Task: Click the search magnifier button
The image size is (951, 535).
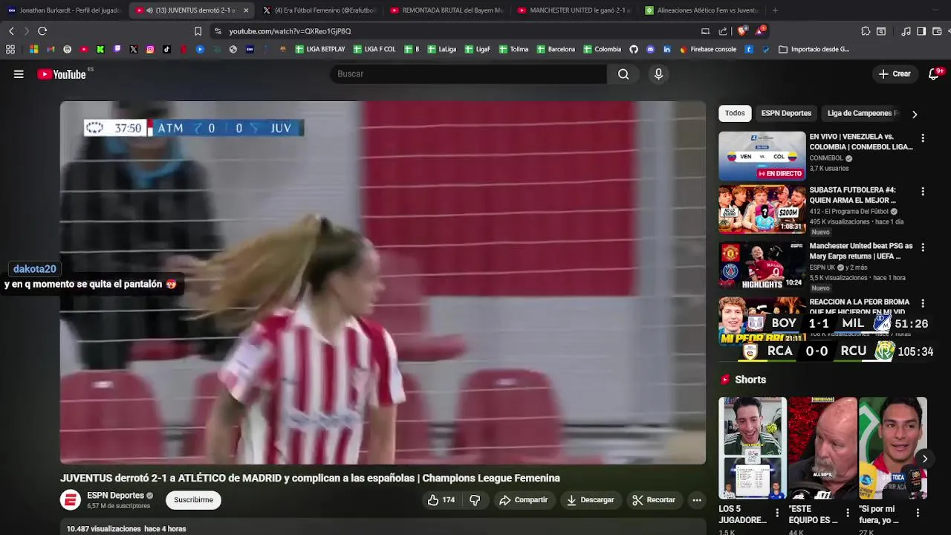Action: 623,74
